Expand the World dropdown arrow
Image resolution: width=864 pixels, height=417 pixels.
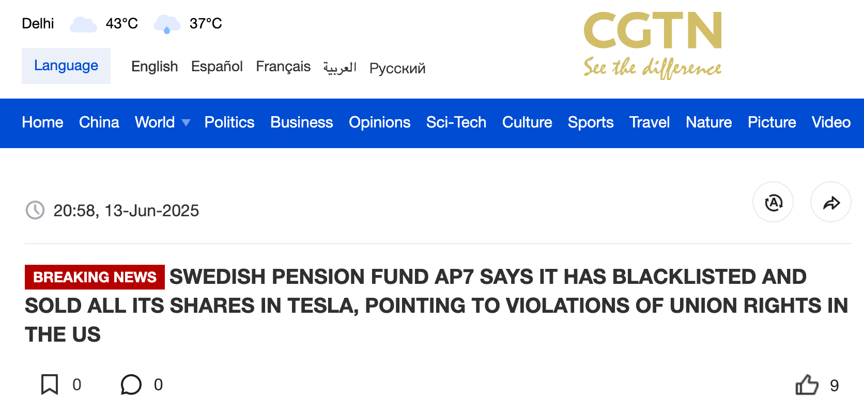tap(186, 123)
